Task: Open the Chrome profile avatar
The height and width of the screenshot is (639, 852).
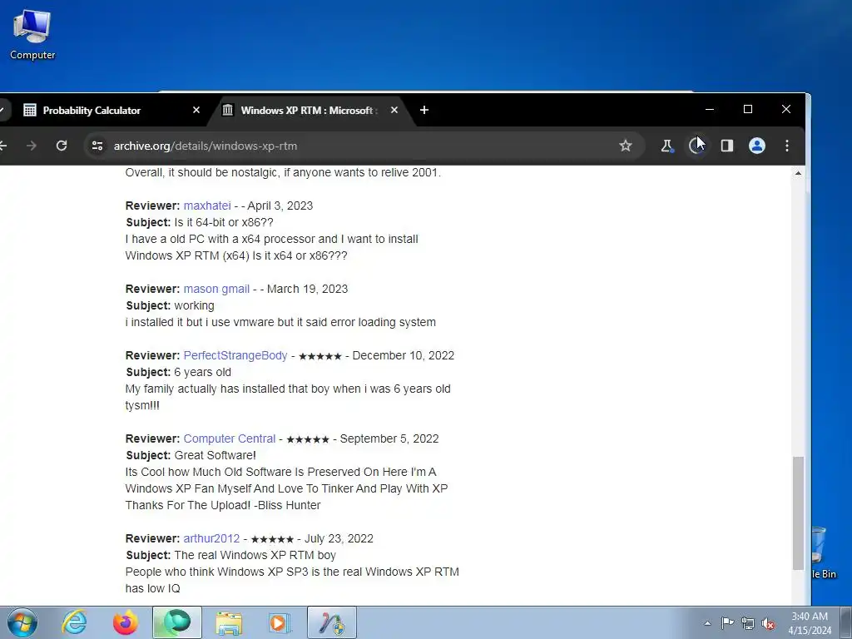Action: click(757, 146)
